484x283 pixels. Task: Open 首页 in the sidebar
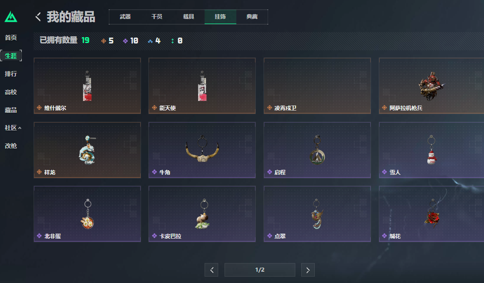click(x=11, y=38)
